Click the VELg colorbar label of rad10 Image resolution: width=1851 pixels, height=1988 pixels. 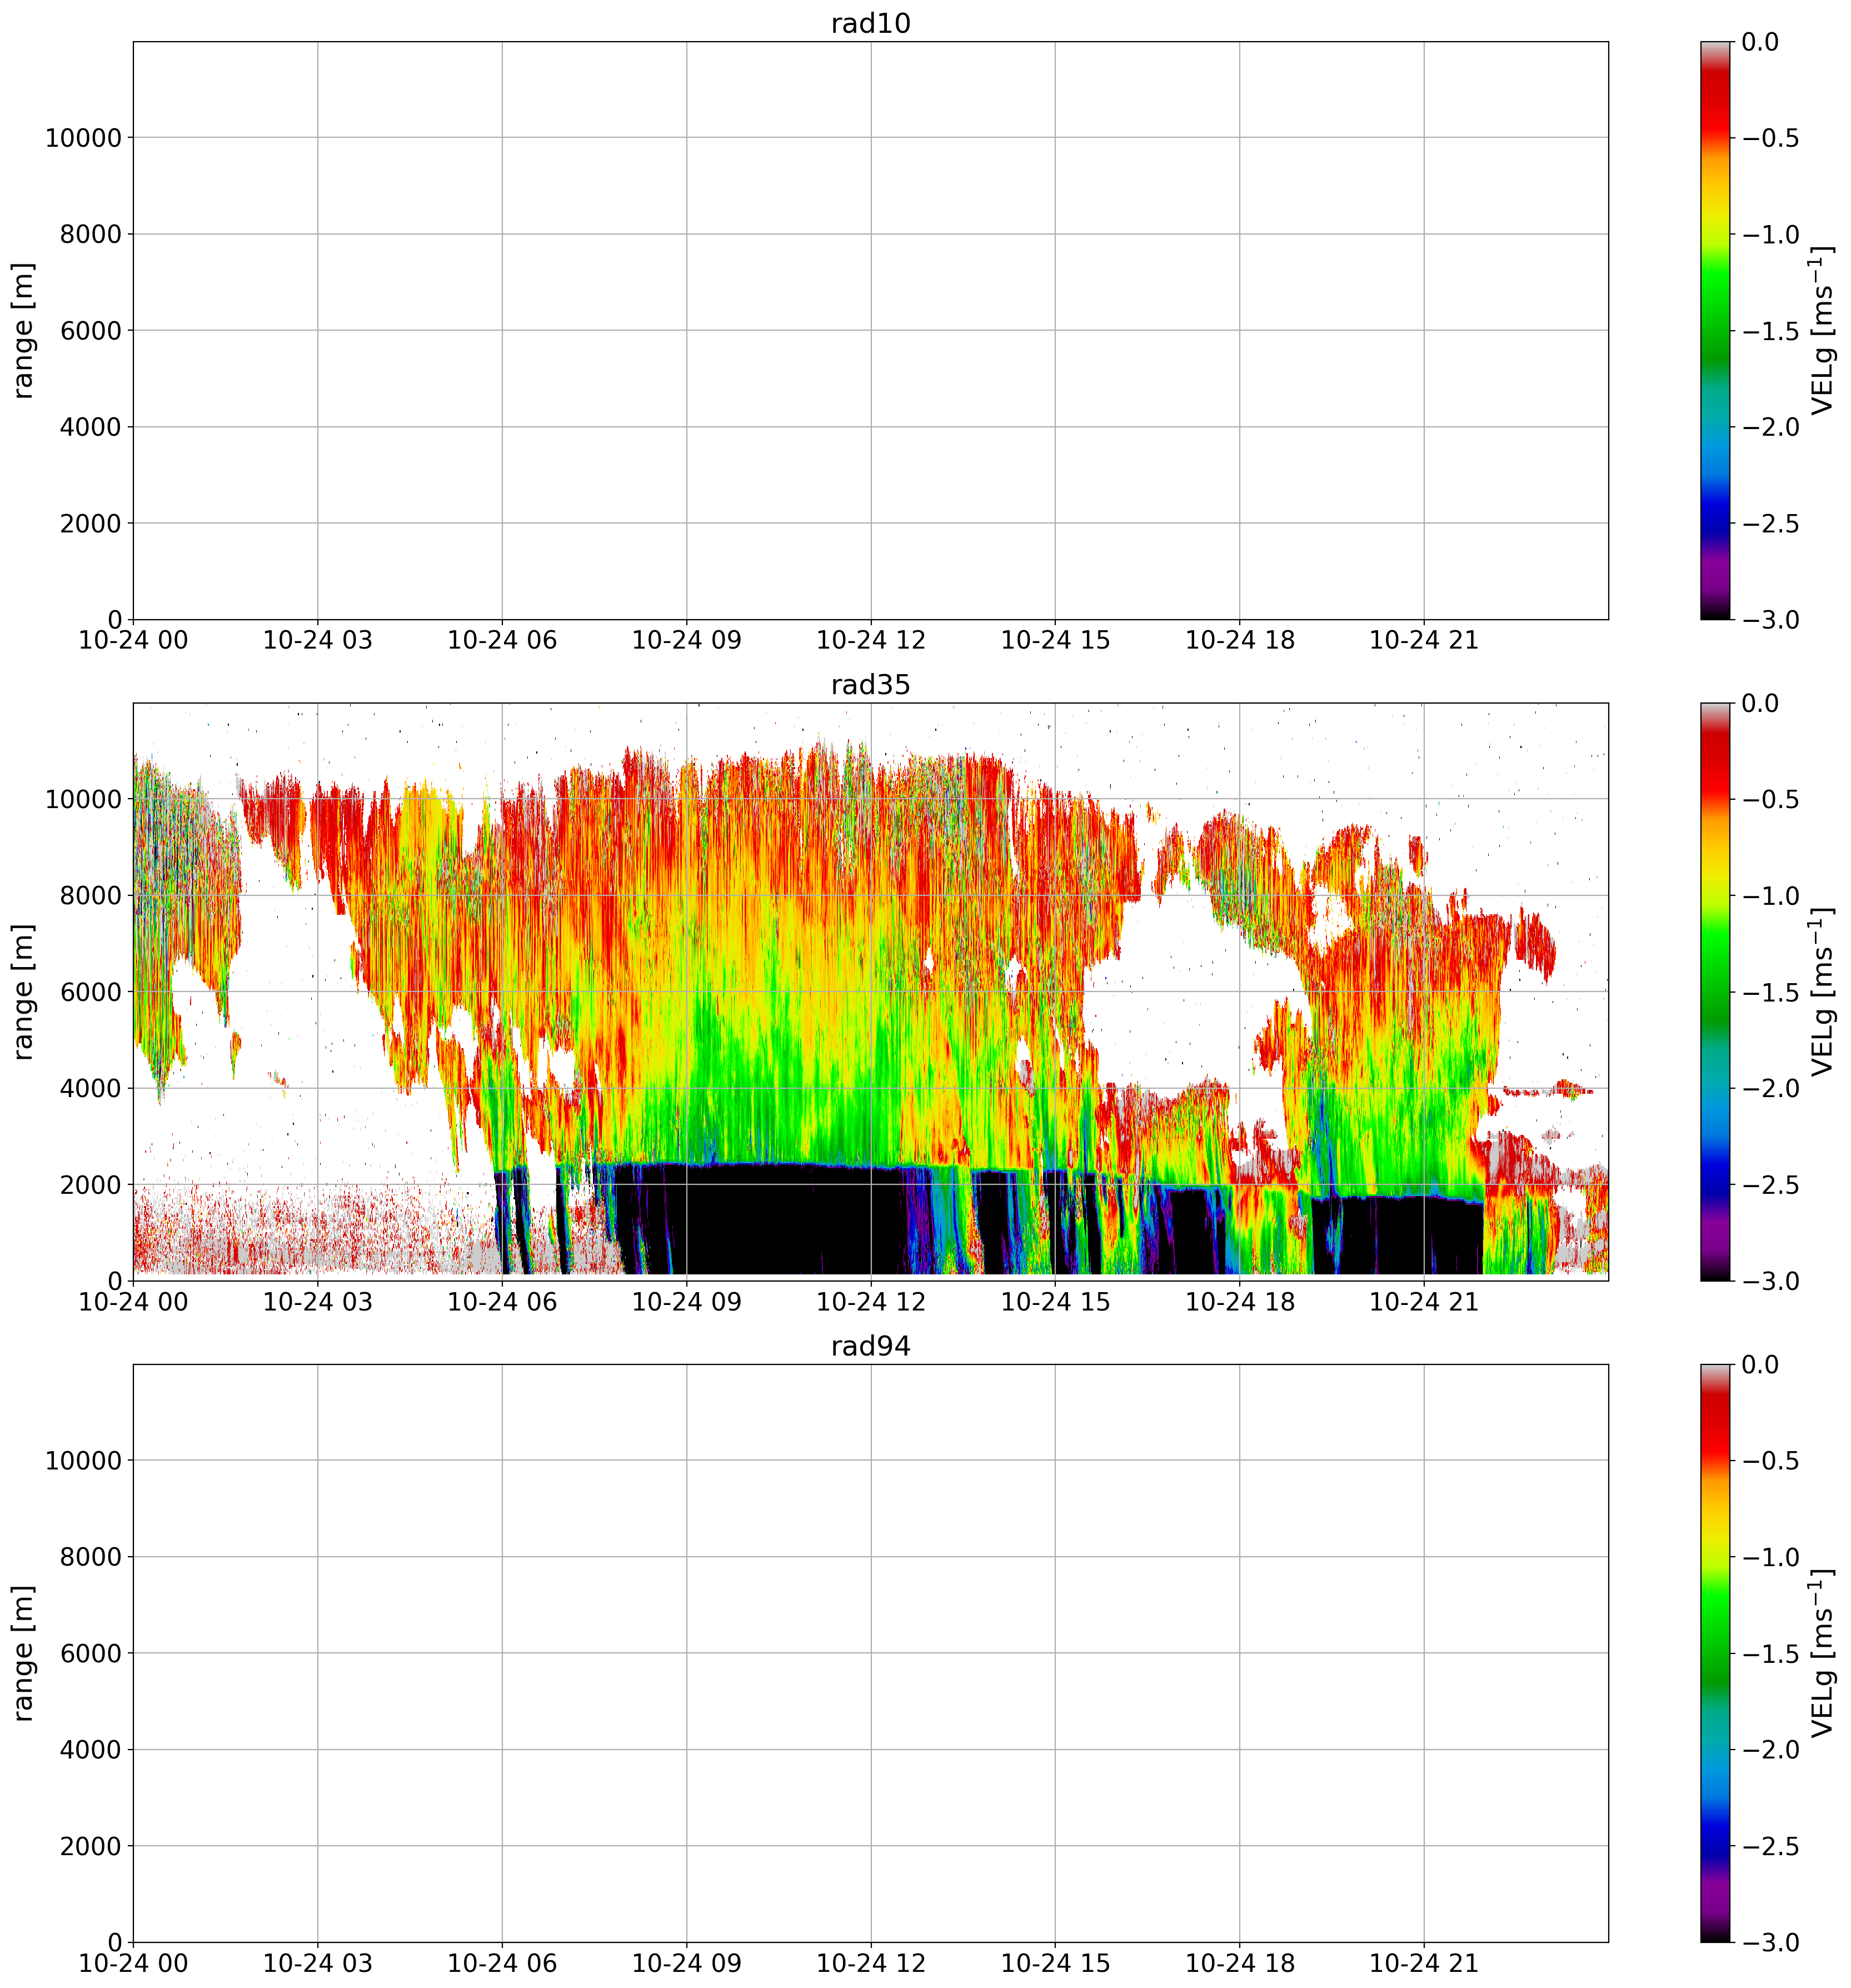click(x=1822, y=330)
